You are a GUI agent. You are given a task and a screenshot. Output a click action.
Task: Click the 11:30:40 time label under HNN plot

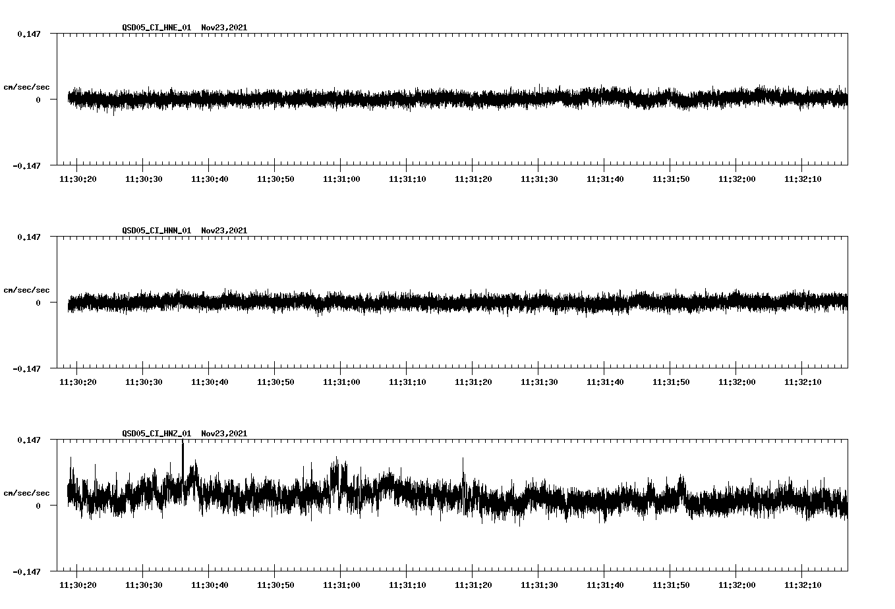[210, 382]
